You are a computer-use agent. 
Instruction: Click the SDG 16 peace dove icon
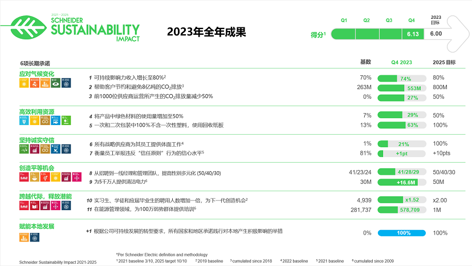[x=56, y=148]
